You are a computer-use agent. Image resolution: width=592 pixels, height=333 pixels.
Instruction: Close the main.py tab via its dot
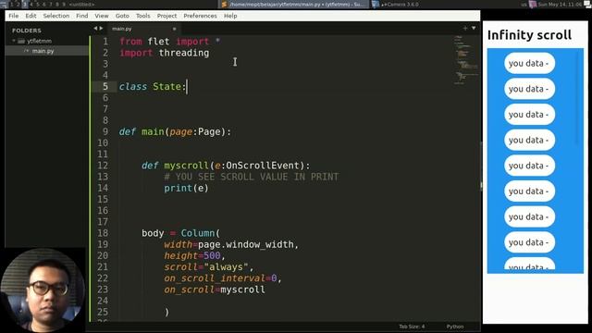pos(174,29)
